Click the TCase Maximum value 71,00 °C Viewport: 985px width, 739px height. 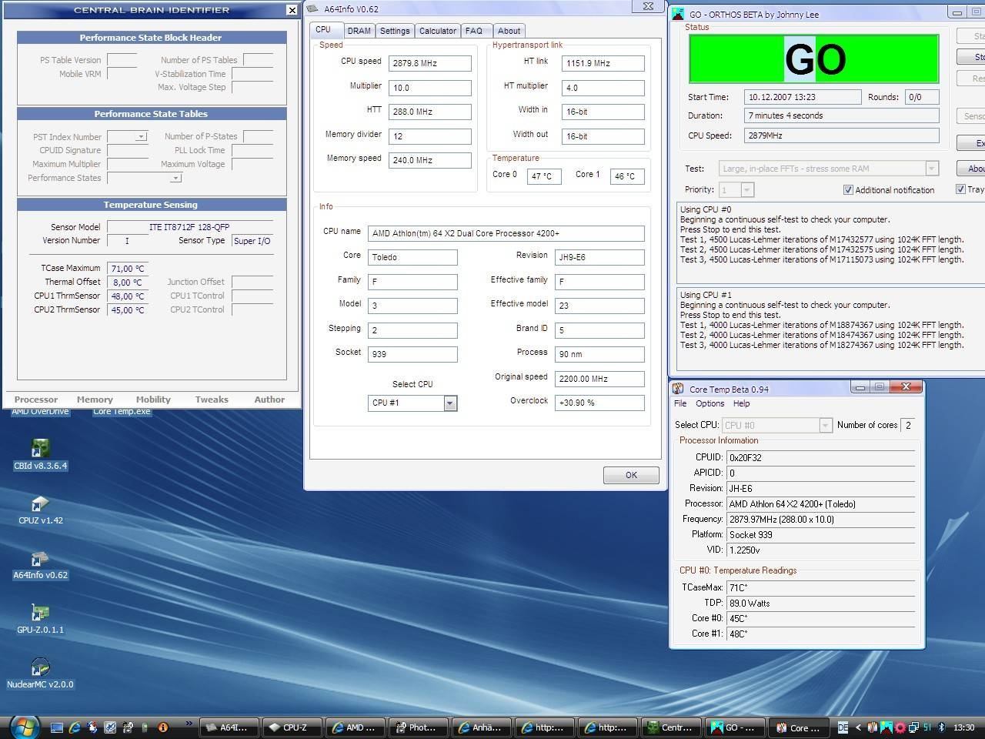coord(128,269)
